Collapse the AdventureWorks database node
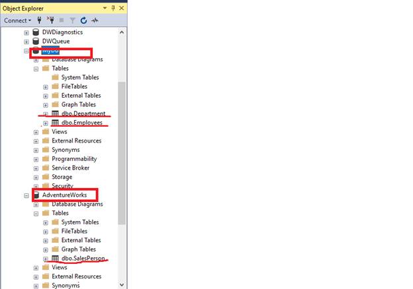413x289 pixels. (x=26, y=196)
